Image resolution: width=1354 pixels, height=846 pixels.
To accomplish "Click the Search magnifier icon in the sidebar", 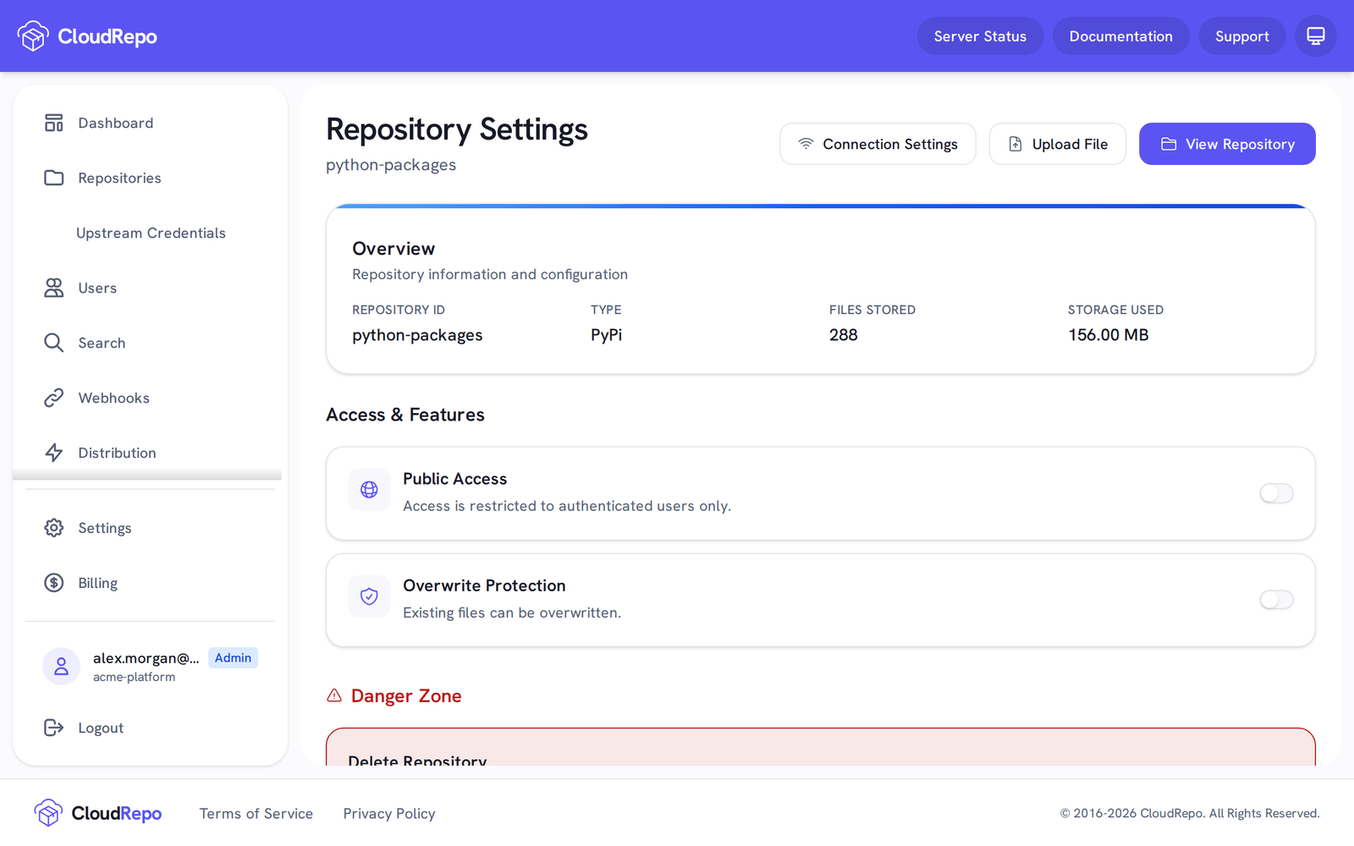I will coord(54,343).
